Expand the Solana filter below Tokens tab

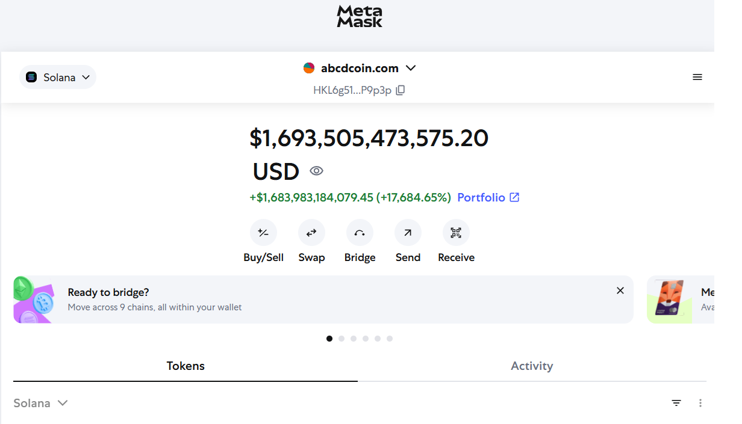(40, 403)
